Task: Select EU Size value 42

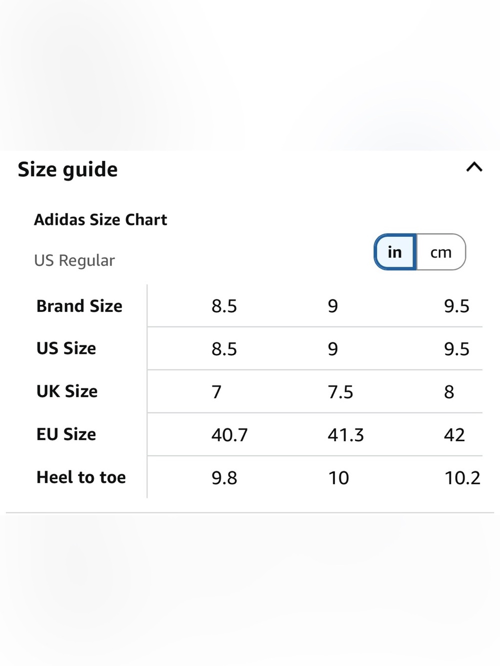Action: pyautogui.click(x=454, y=435)
